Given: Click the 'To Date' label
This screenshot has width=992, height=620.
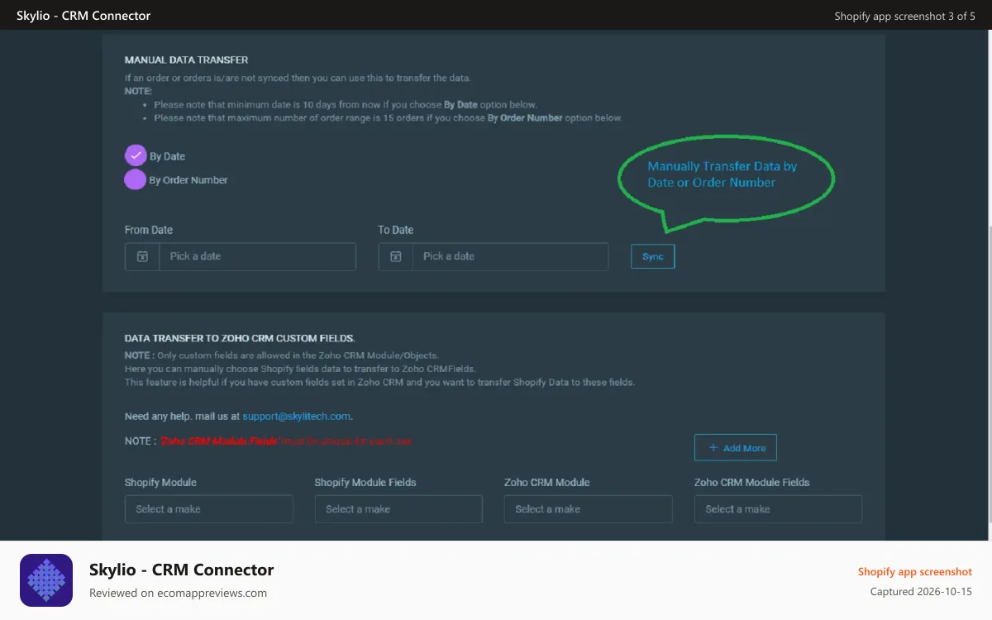Looking at the screenshot, I should pos(396,230).
